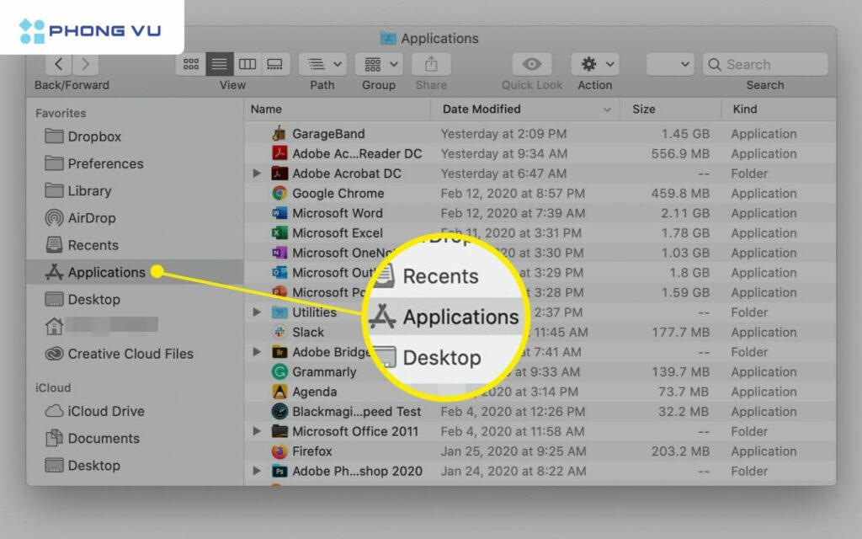
Task: Open the Action gear menu
Action: tap(595, 64)
